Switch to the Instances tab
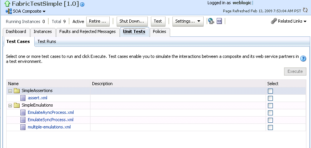Screen dimensions: 311x148 click(x=43, y=32)
